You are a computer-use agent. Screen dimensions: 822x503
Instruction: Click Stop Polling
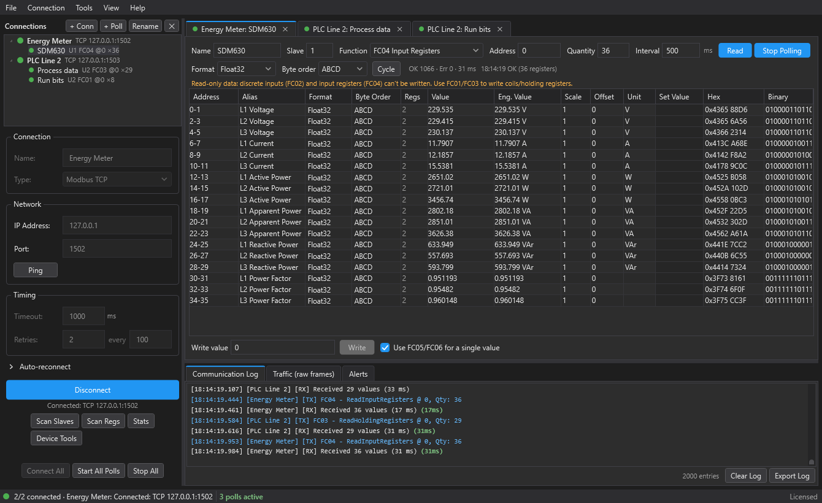click(782, 51)
